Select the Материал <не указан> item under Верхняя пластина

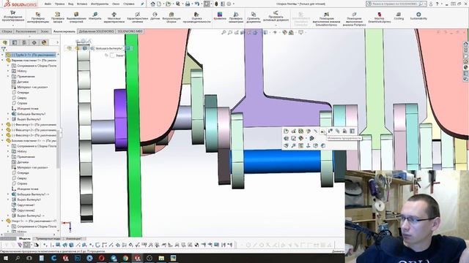click(x=32, y=87)
